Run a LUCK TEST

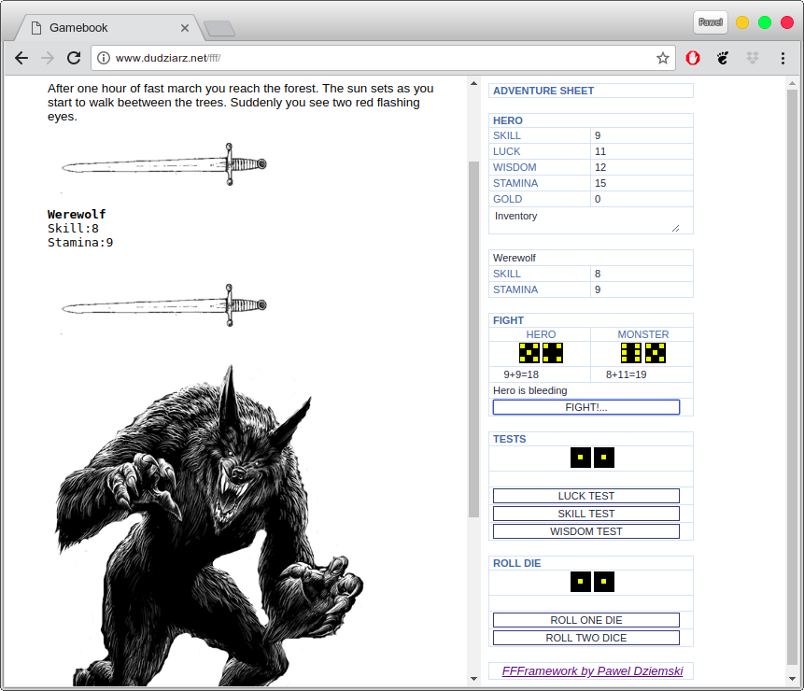(x=585, y=496)
